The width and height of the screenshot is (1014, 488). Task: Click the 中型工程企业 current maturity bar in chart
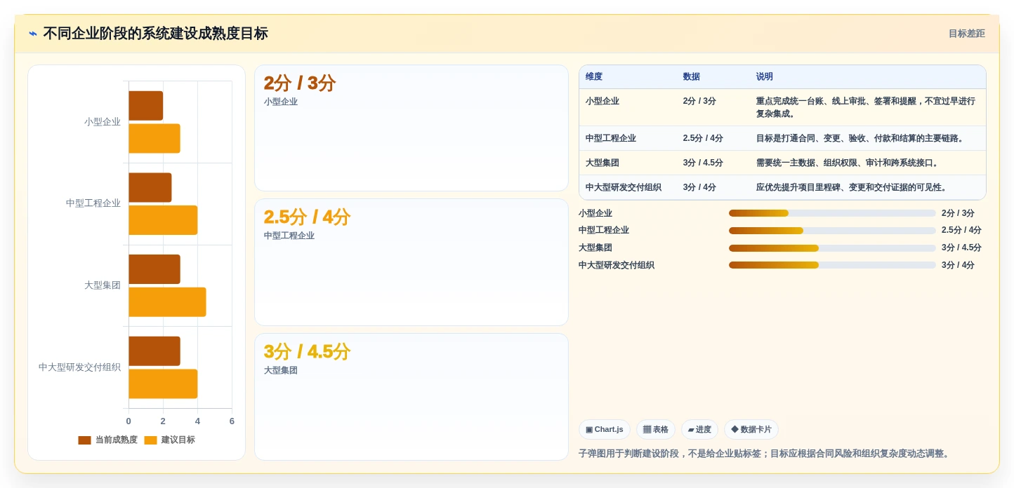(x=150, y=187)
